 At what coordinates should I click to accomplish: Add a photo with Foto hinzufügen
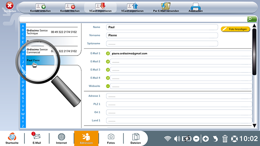coord(235,29)
